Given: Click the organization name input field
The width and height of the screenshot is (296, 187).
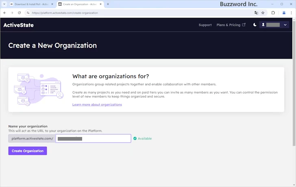Looking at the screenshot, I should [x=93, y=139].
